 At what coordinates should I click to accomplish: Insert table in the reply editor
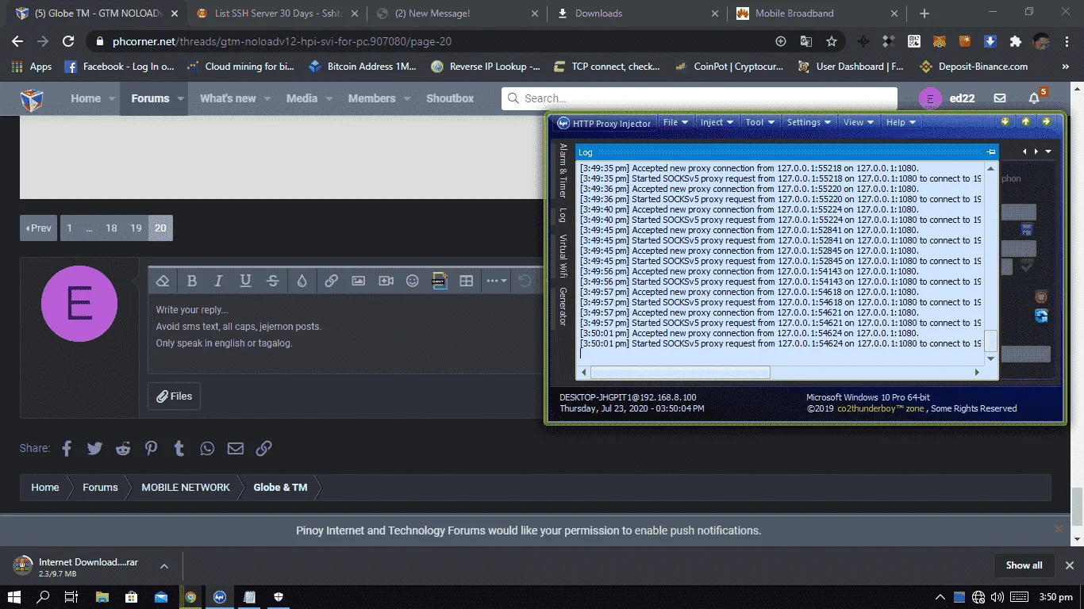(x=467, y=281)
